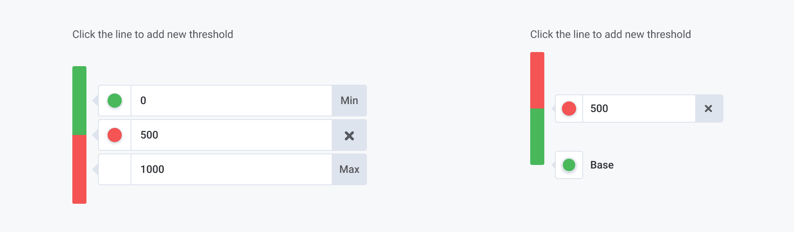Click red segment of right threshold line

[x=537, y=80]
